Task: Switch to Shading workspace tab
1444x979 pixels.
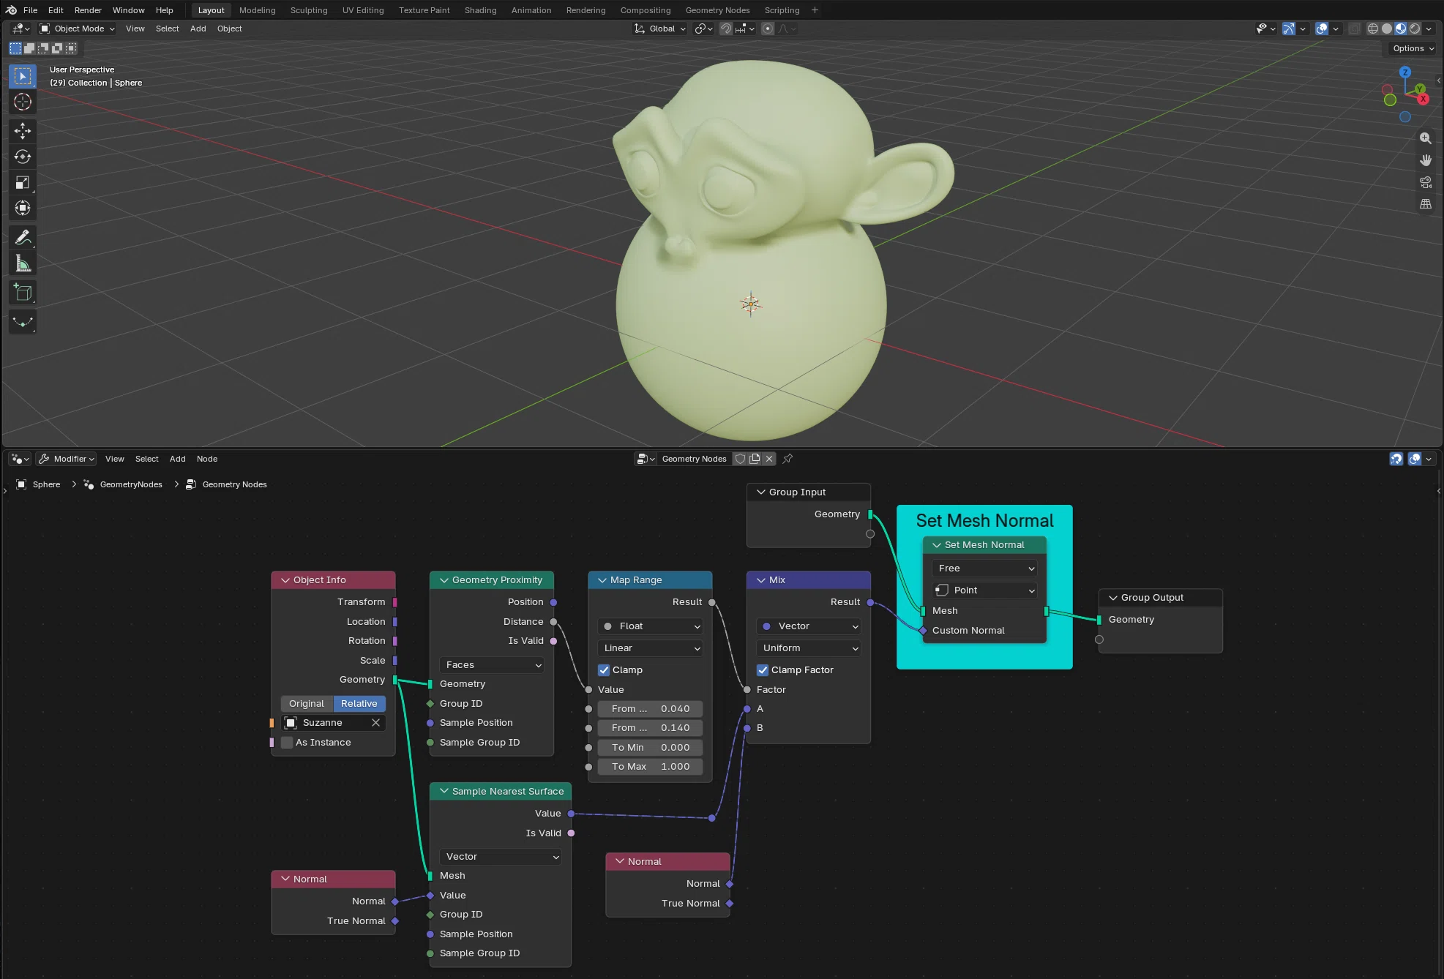Action: [x=480, y=10]
